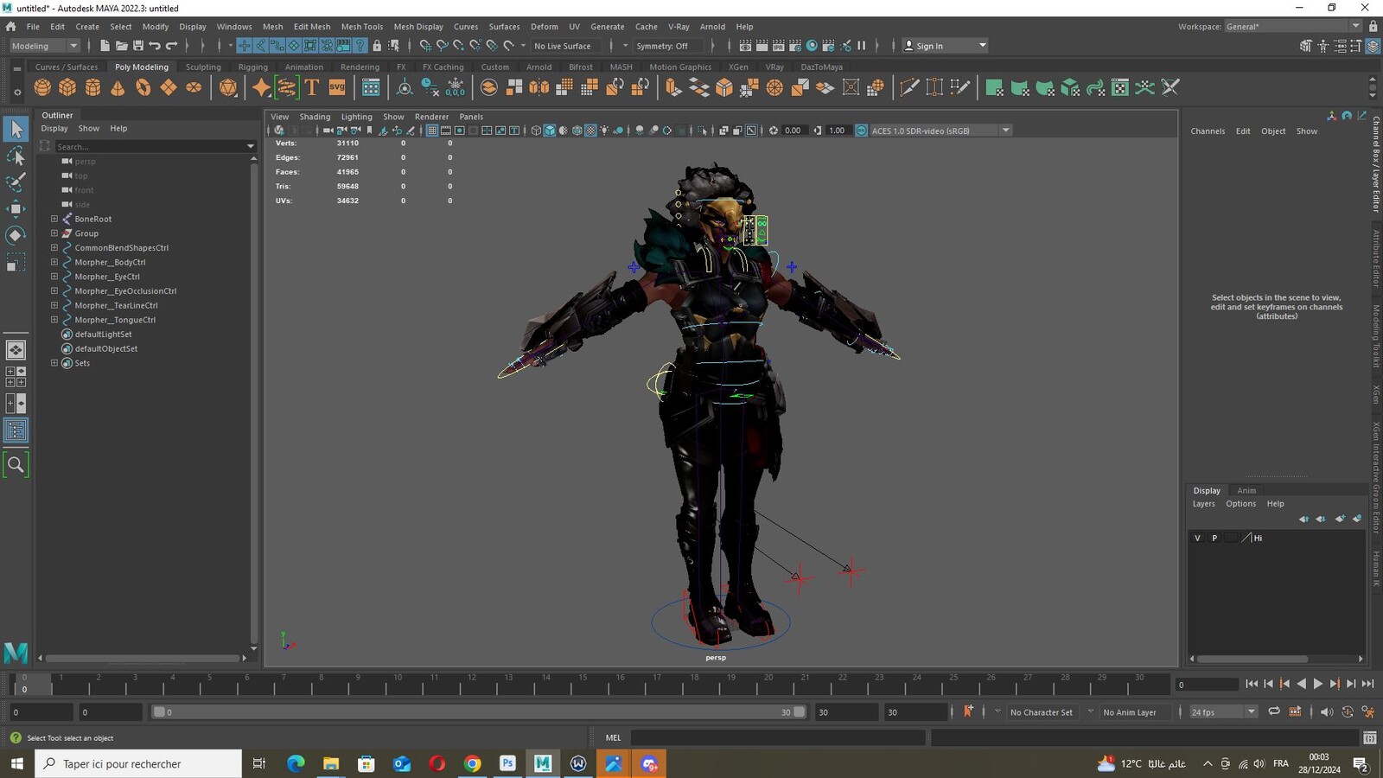Click the Save Scene icon
Image resolution: width=1383 pixels, height=778 pixels.
(138, 46)
